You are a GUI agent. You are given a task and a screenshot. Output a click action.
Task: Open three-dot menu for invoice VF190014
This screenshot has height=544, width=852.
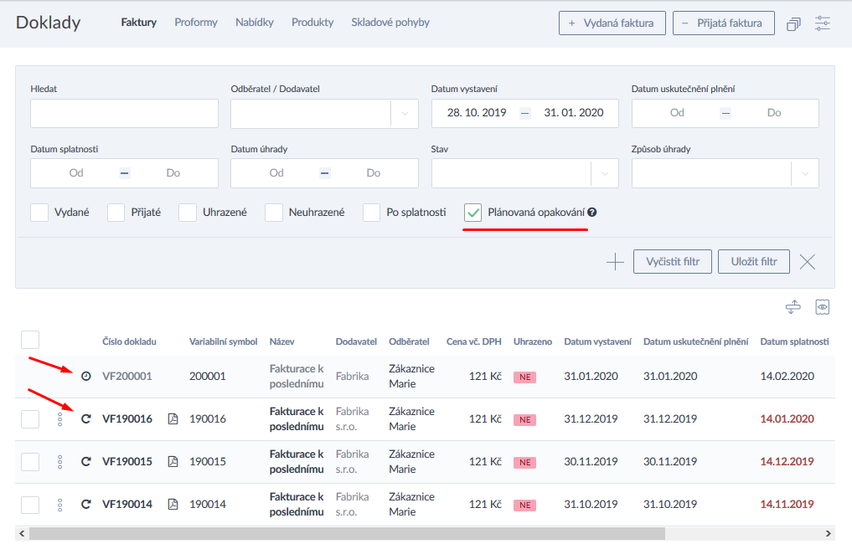(59, 505)
